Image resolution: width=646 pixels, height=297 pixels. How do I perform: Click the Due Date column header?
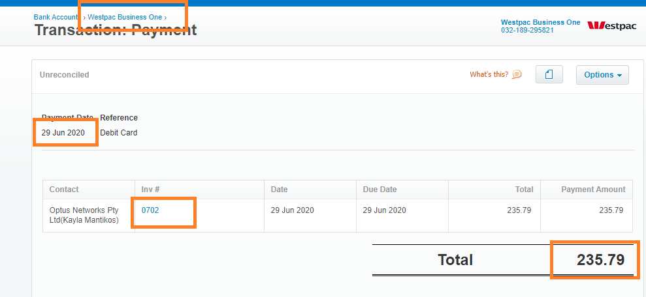(380, 190)
